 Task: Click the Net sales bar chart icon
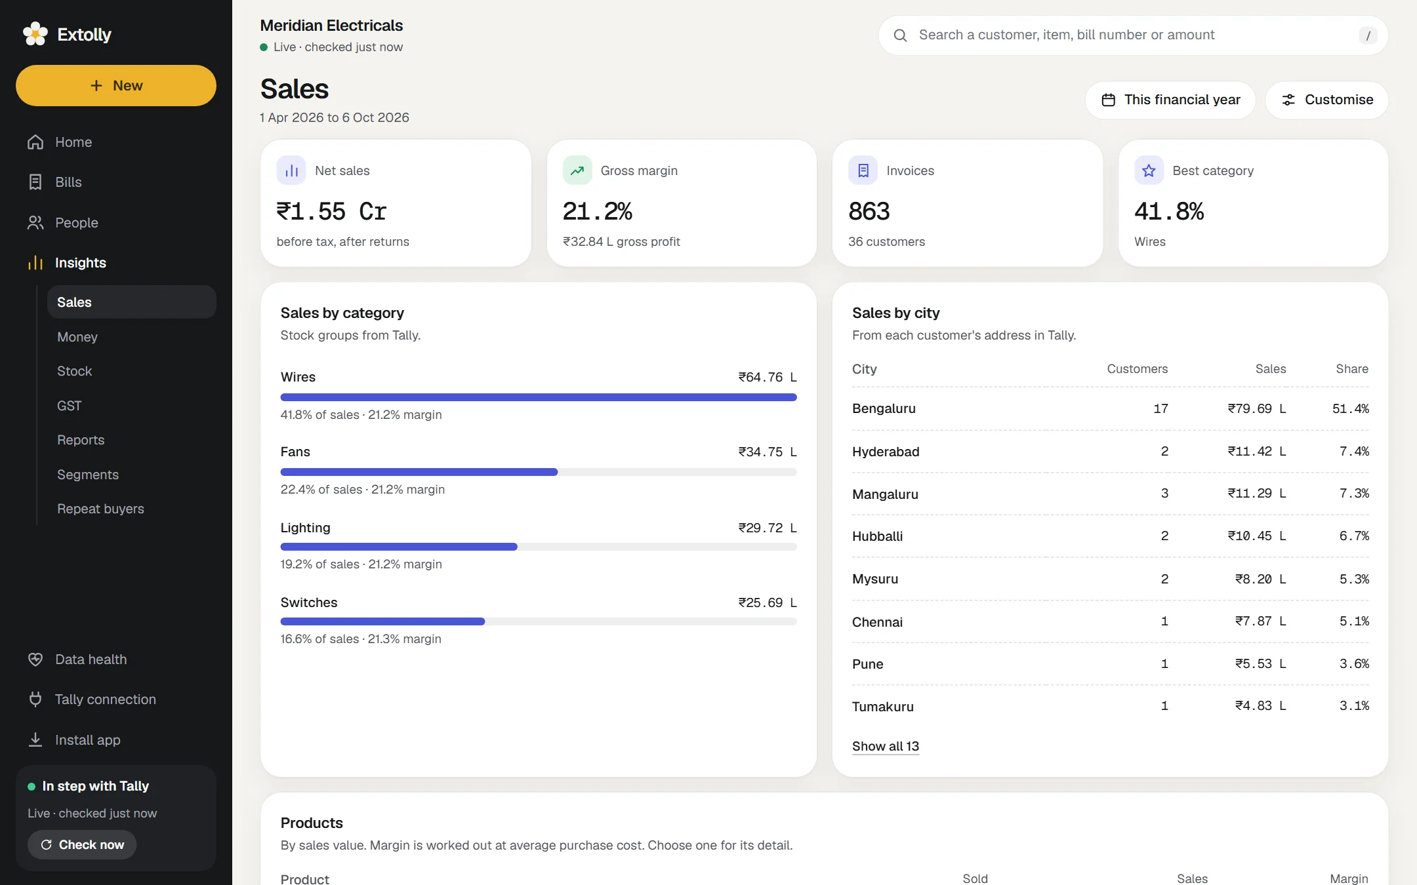pyautogui.click(x=291, y=170)
